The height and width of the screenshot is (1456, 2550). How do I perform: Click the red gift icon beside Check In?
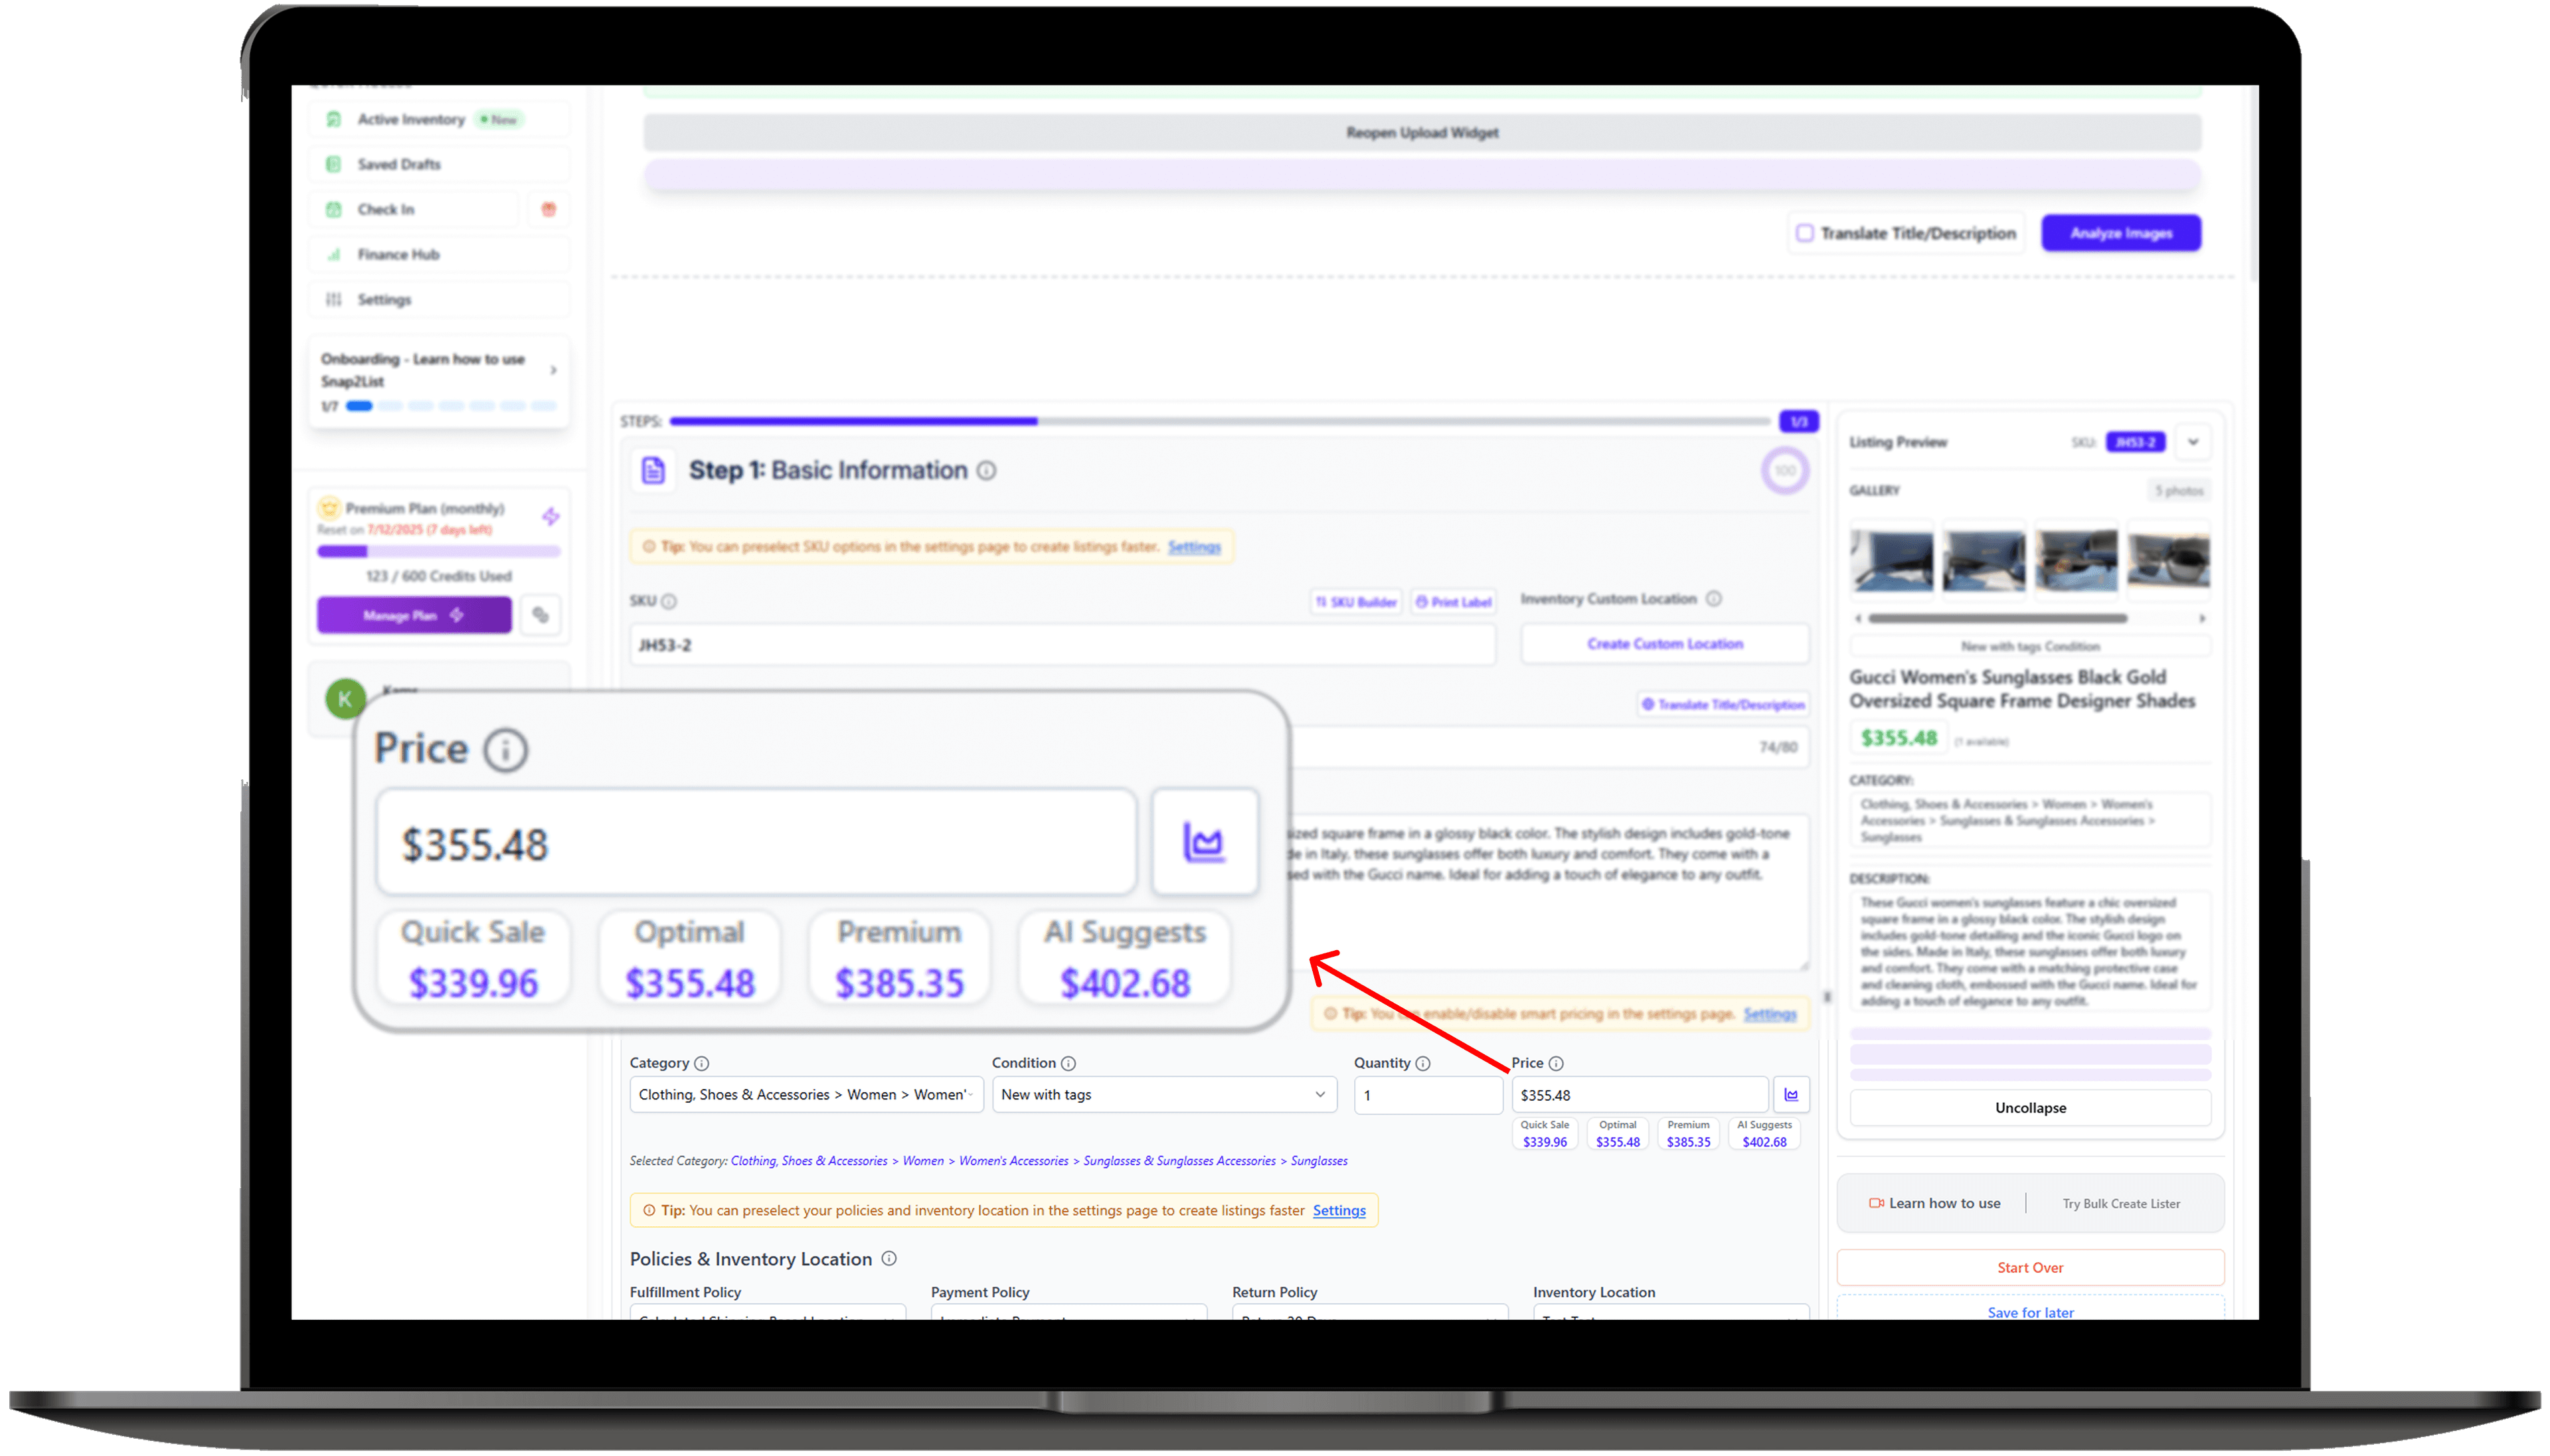548,209
